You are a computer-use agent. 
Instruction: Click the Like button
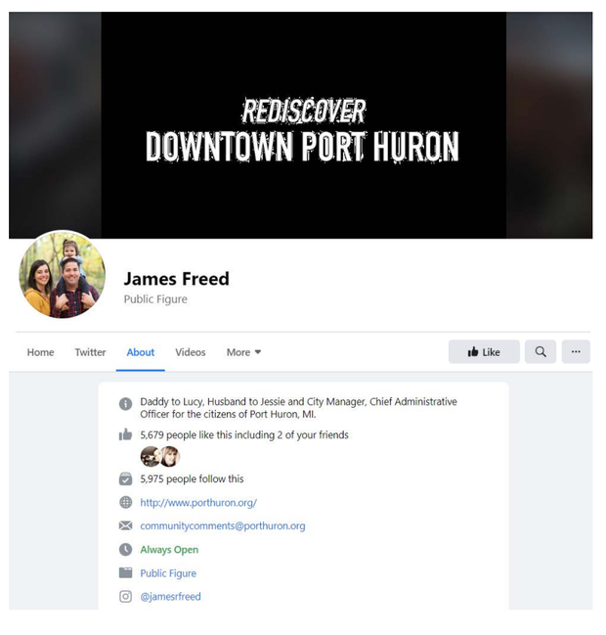click(x=484, y=351)
